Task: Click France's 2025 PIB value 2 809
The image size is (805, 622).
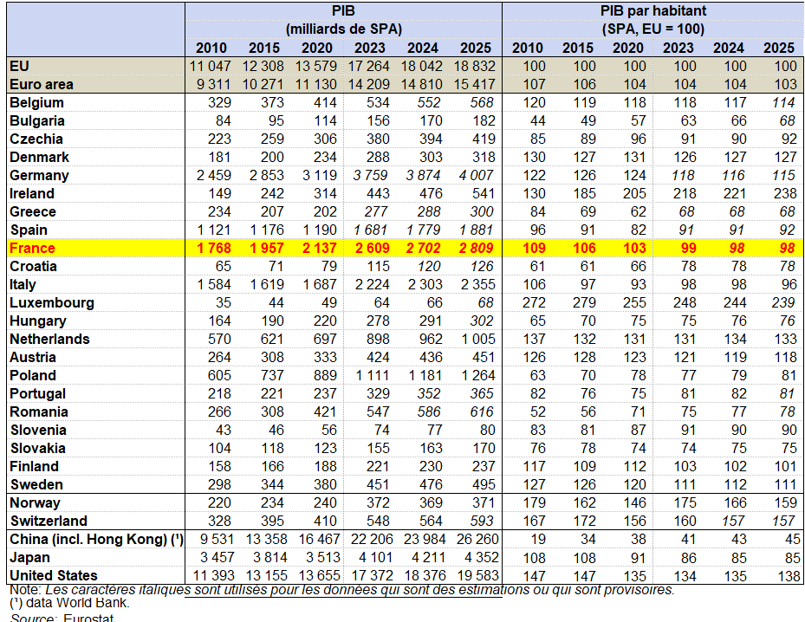Action: point(476,249)
